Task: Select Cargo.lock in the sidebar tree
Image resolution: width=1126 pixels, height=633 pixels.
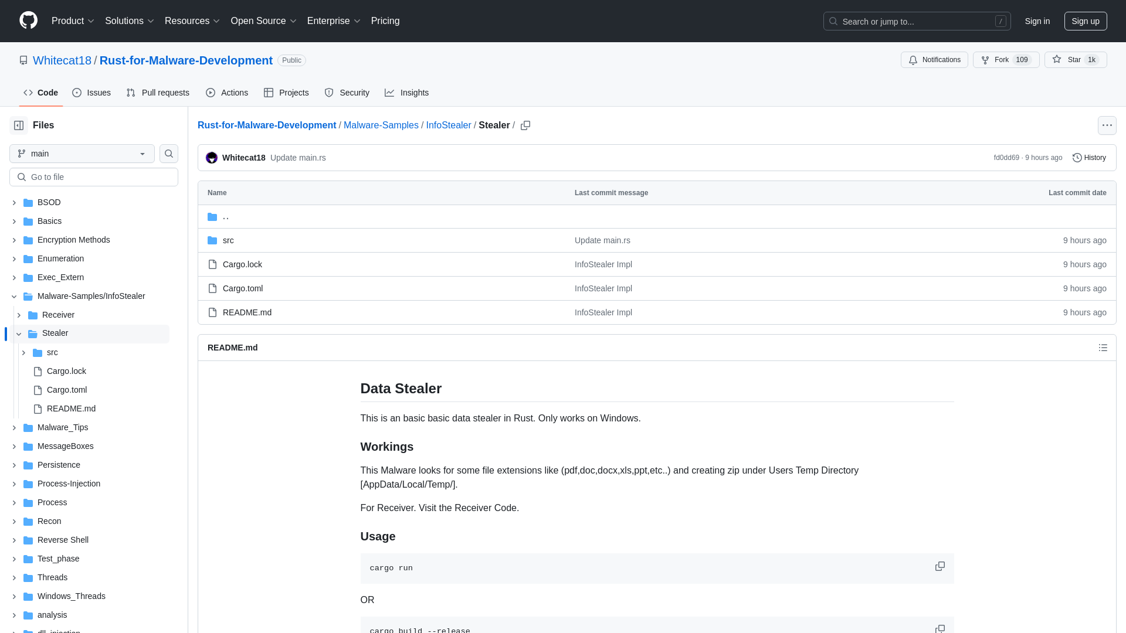Action: (66, 371)
